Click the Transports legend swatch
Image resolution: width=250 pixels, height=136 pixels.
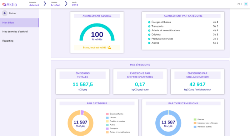pyautogui.click(x=107, y=129)
